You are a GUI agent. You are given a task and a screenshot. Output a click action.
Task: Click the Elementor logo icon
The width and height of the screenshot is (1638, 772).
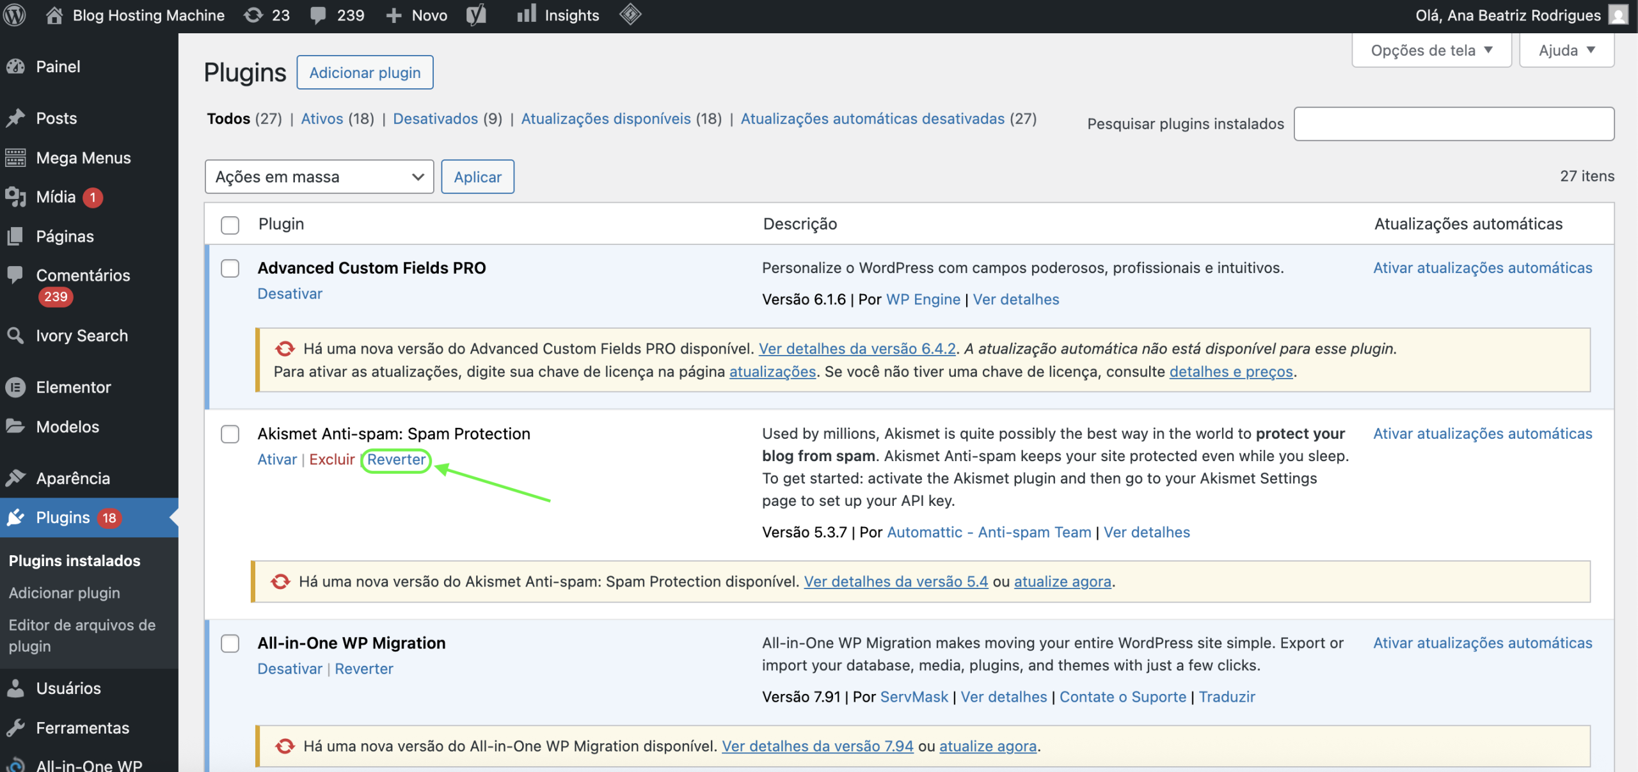16,388
